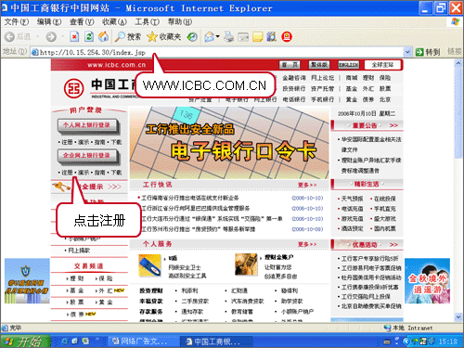Click the 天气预报 link
This screenshot has height=348, width=464.
point(352,199)
